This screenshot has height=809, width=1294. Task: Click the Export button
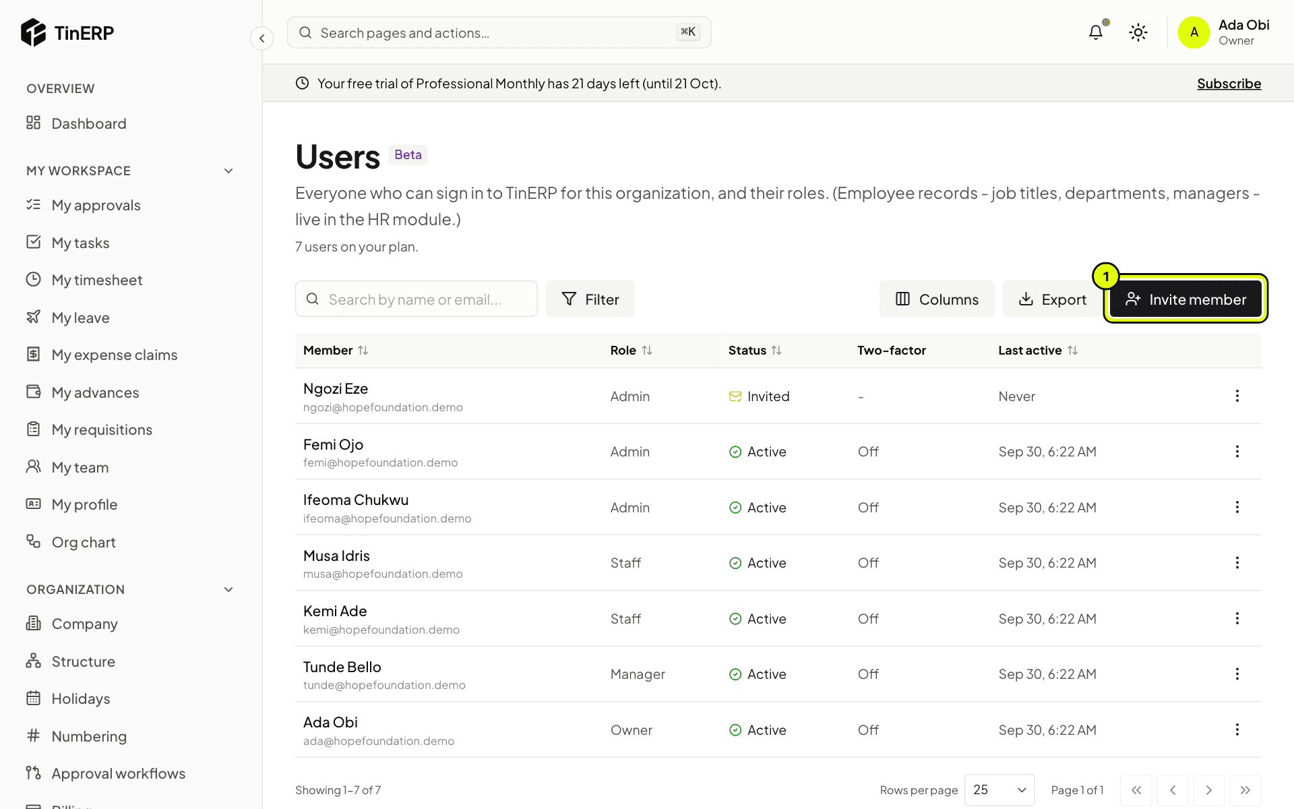[x=1052, y=299]
